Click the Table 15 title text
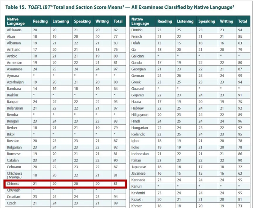253x210 pixels. [120, 8]
